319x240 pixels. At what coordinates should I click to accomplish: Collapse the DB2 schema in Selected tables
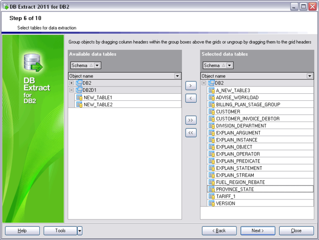tap(204, 83)
